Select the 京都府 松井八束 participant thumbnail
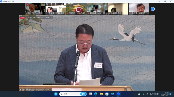The height and width of the screenshot is (97, 174). point(76,9)
